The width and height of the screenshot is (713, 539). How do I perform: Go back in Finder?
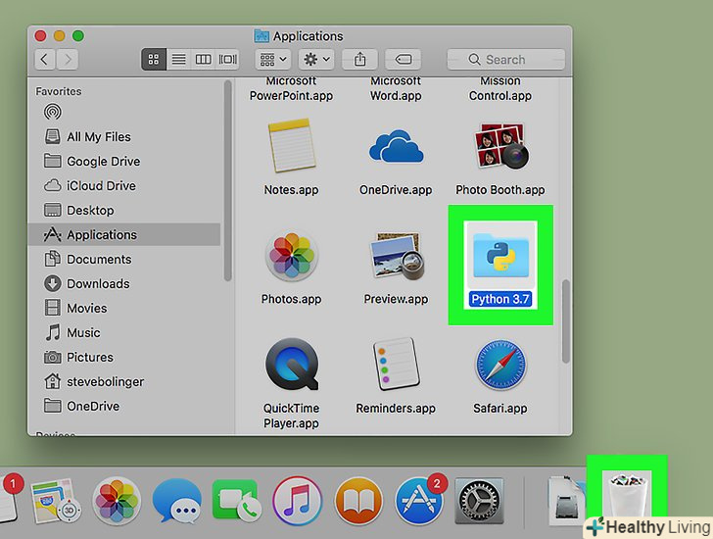click(x=45, y=60)
